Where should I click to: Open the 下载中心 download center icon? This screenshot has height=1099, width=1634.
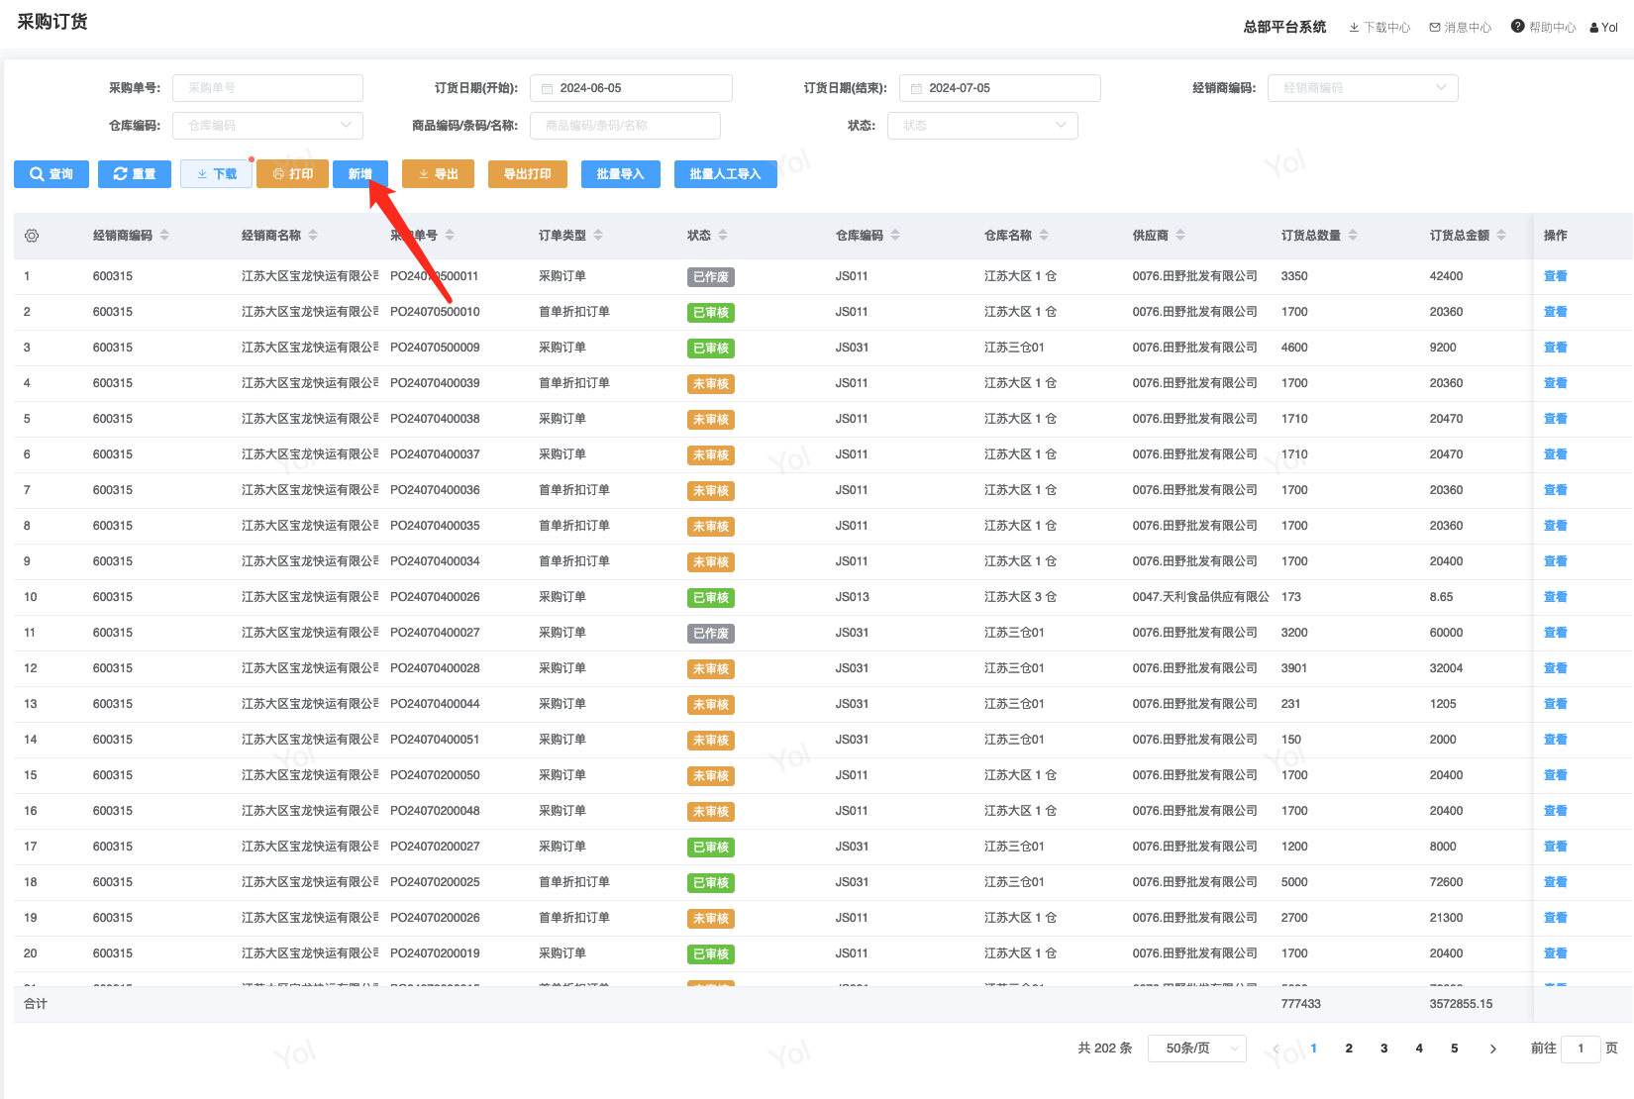[x=1354, y=28]
